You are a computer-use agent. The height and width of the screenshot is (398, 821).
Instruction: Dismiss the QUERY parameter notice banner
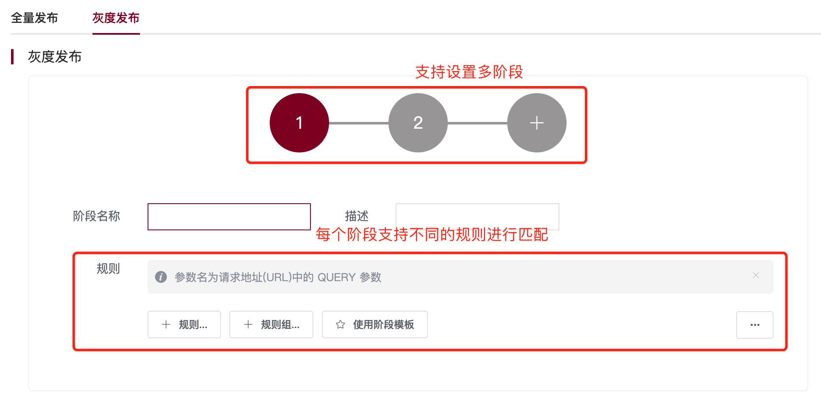[756, 275]
